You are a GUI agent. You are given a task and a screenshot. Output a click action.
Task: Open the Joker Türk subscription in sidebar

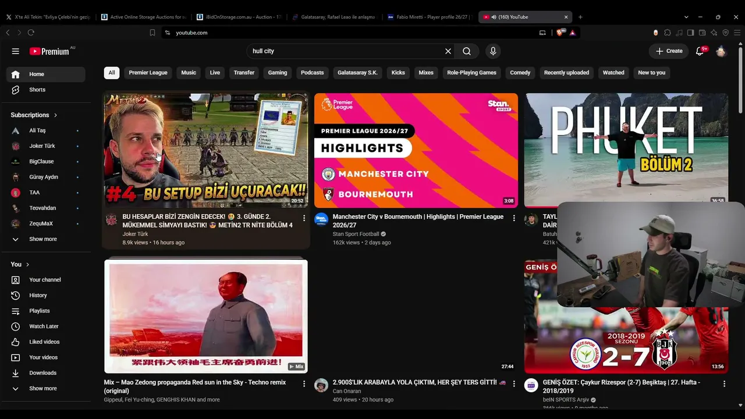click(46, 146)
